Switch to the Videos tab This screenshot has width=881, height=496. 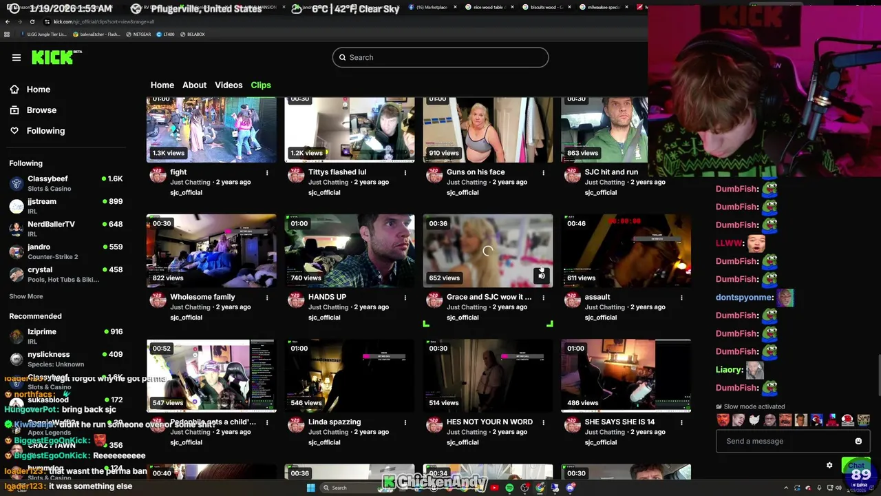(x=229, y=85)
